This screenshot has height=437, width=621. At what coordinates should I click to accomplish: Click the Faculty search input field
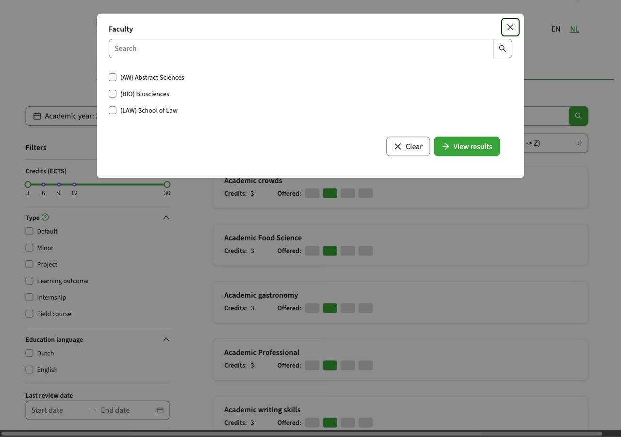301,49
